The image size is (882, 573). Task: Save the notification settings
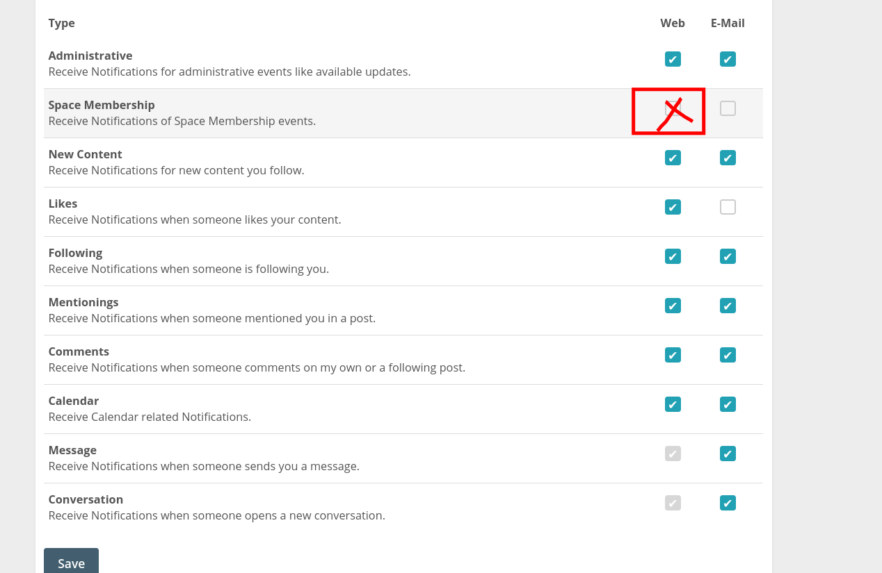click(x=71, y=563)
